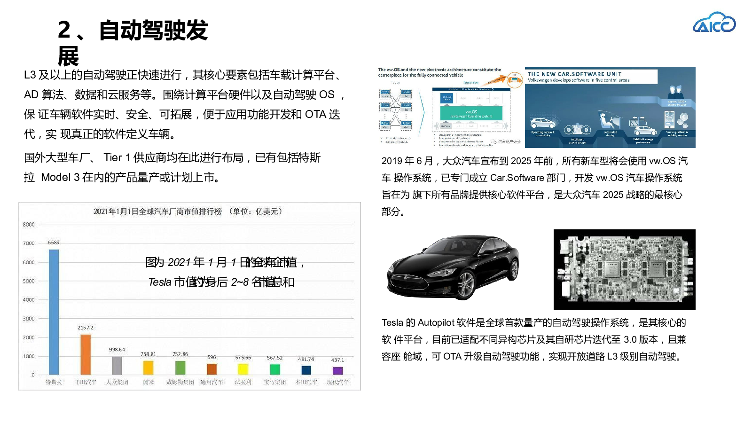This screenshot has width=752, height=423.
Task: Select the data label 6689
Action: [54, 243]
